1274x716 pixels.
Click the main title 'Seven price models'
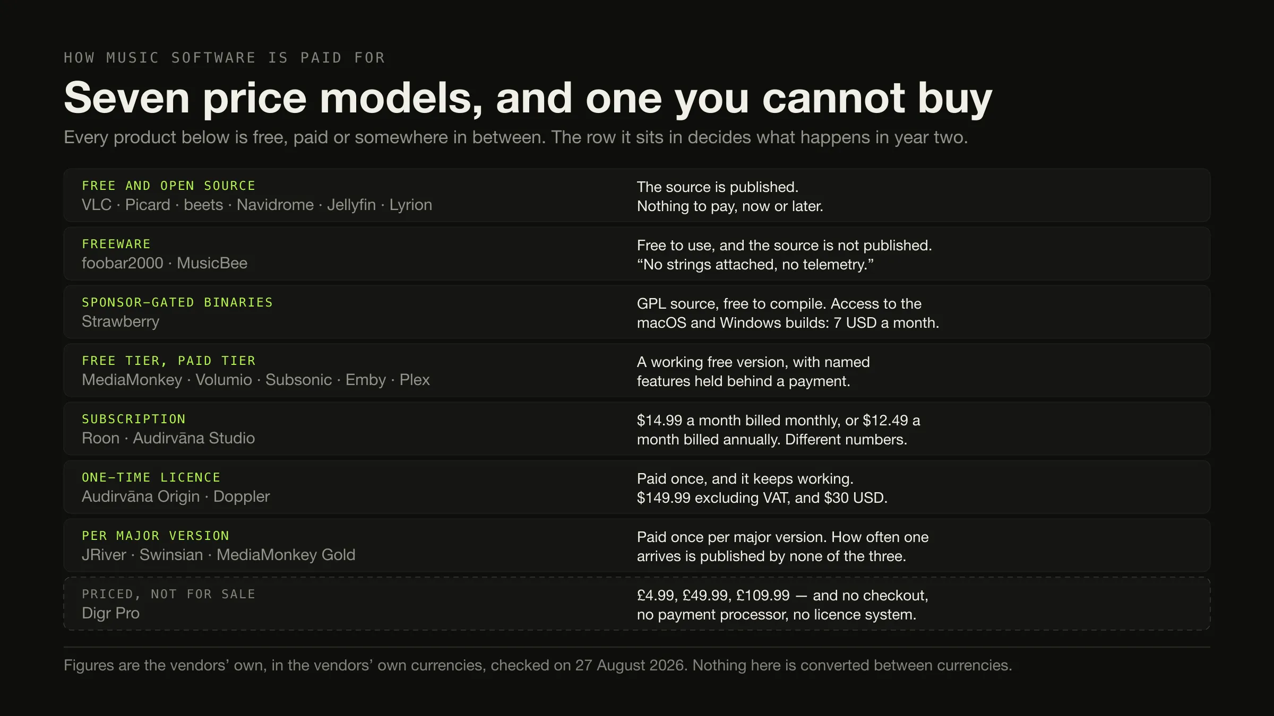click(x=528, y=98)
